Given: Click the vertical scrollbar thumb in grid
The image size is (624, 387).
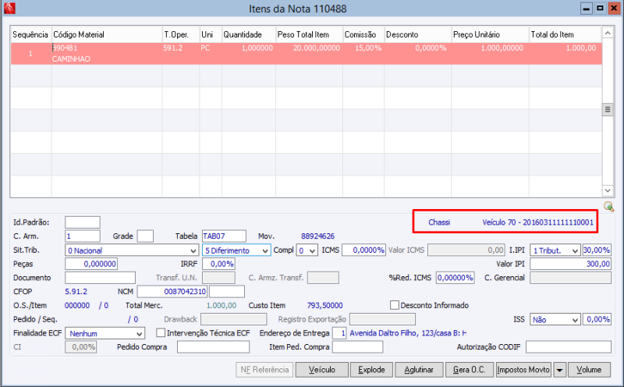Looking at the screenshot, I should coord(608,109).
